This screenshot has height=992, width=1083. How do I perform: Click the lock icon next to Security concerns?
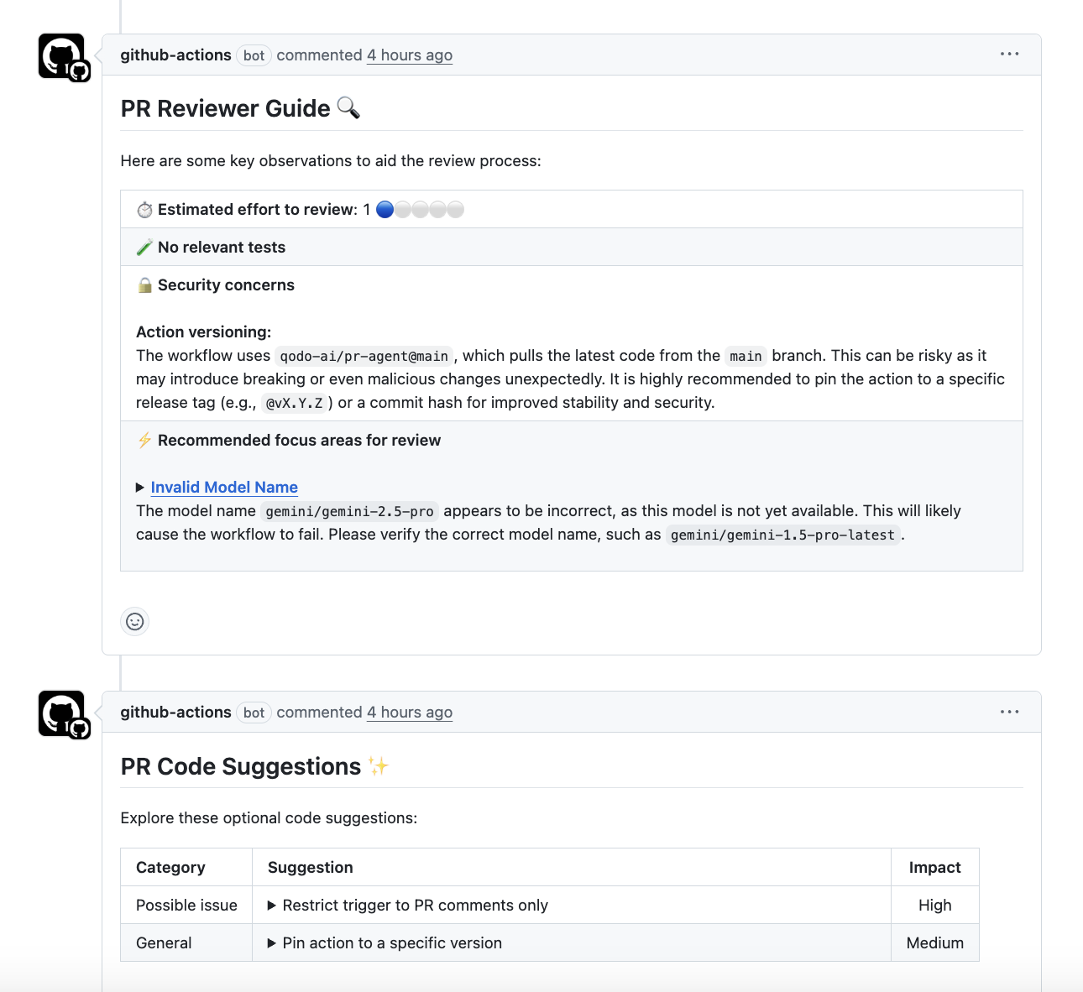(x=145, y=285)
